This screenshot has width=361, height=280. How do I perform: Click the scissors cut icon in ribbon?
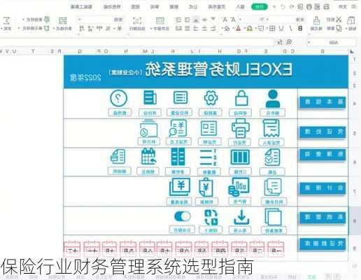(x=339, y=20)
